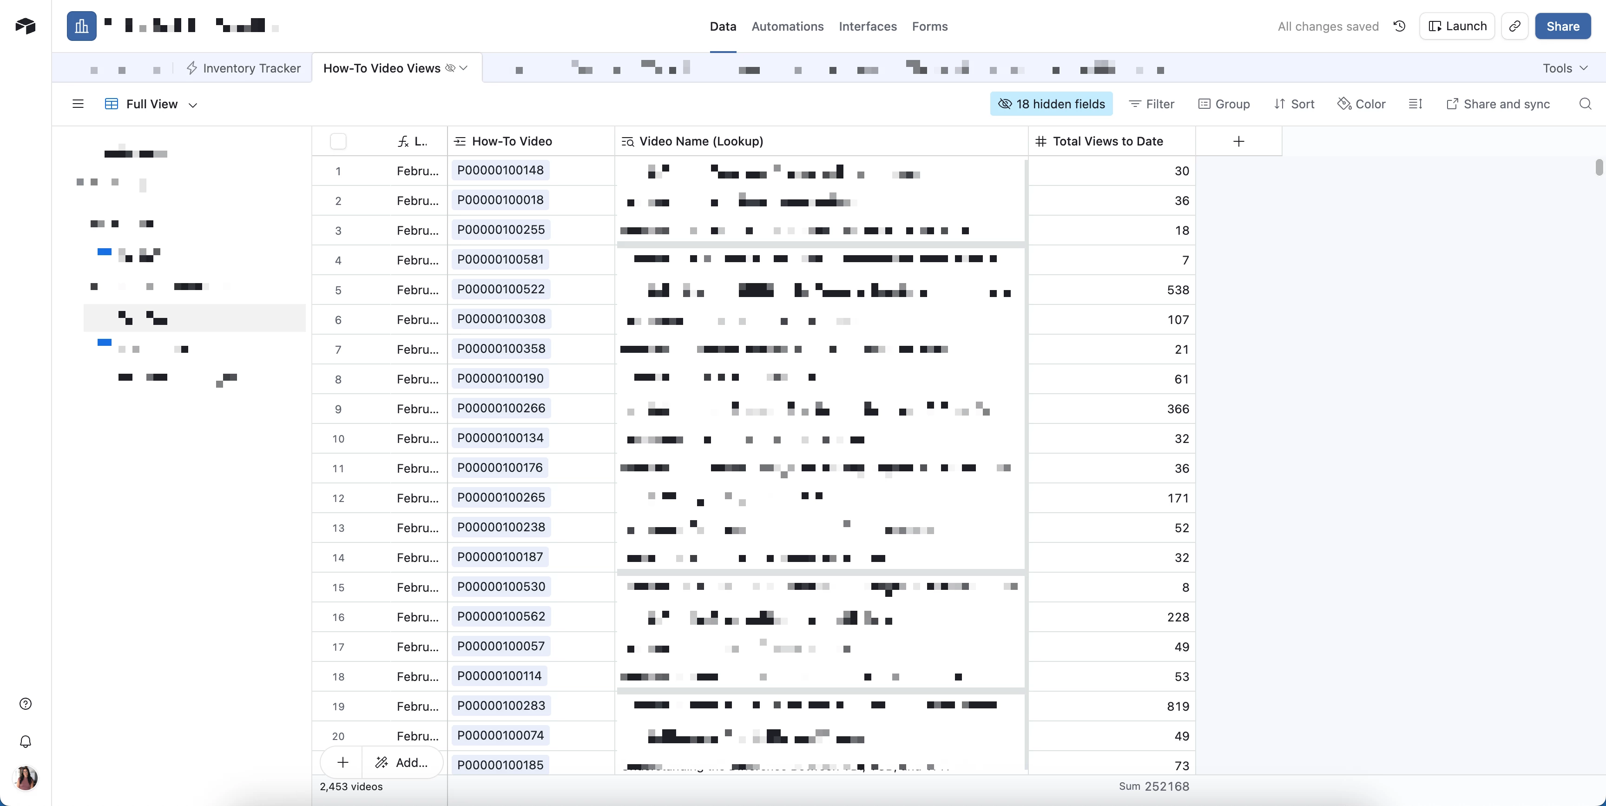Open search magnifier in toolbar
The image size is (1606, 806).
coord(1585,104)
